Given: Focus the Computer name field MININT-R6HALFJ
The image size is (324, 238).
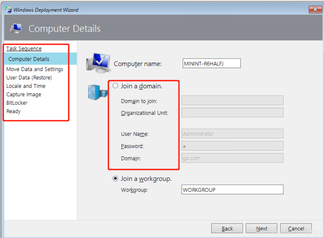Looking at the screenshot, I should point(212,63).
